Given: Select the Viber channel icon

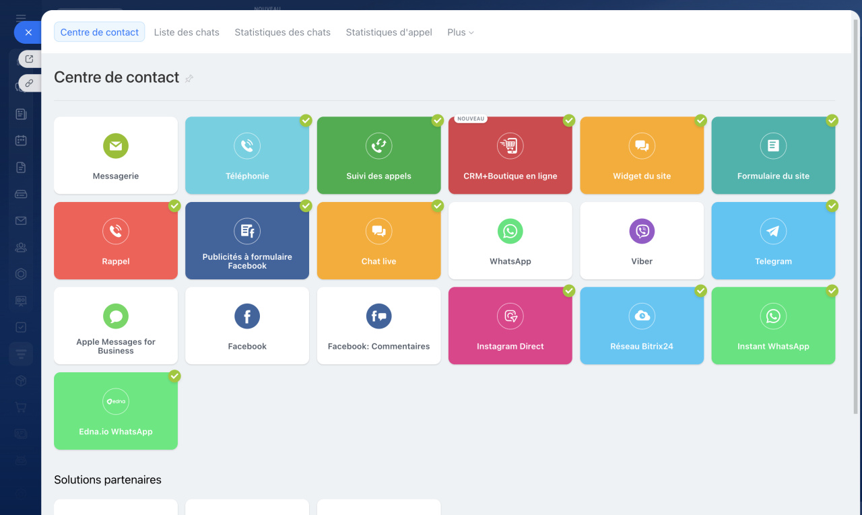Looking at the screenshot, I should click(642, 232).
